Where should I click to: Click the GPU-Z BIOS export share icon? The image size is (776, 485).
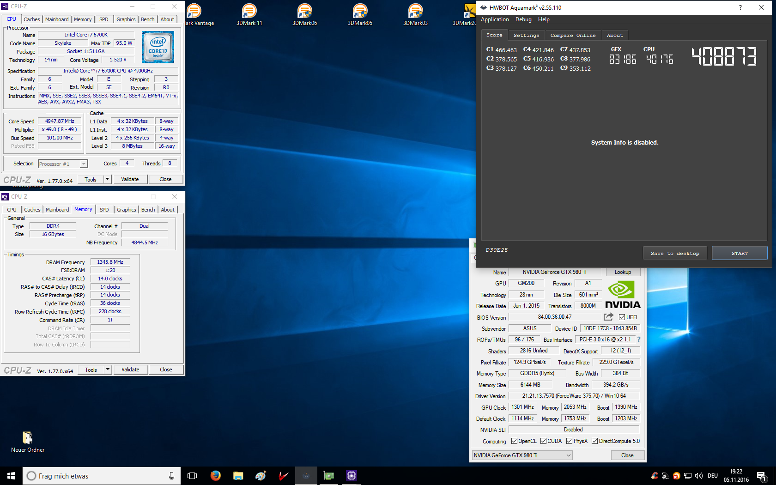pyautogui.click(x=609, y=317)
